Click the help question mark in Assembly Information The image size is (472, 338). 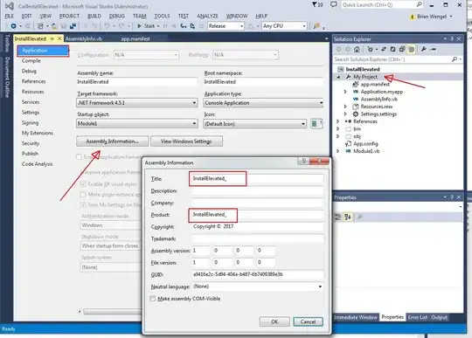point(303,161)
